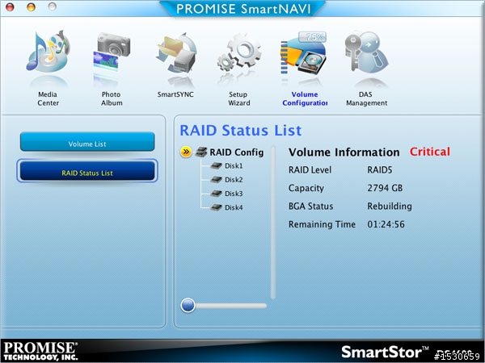Click the SmartStor logo
The image size is (485, 363).
click(385, 352)
